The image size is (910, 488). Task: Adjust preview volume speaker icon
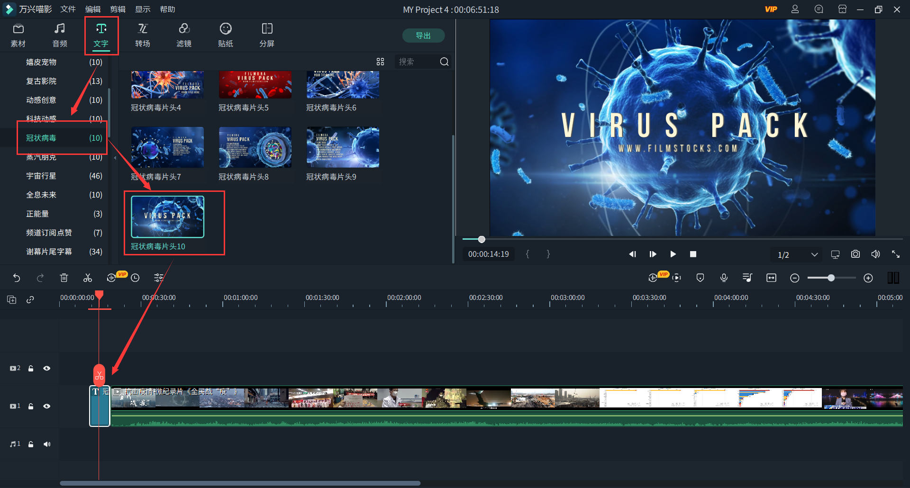click(x=875, y=254)
